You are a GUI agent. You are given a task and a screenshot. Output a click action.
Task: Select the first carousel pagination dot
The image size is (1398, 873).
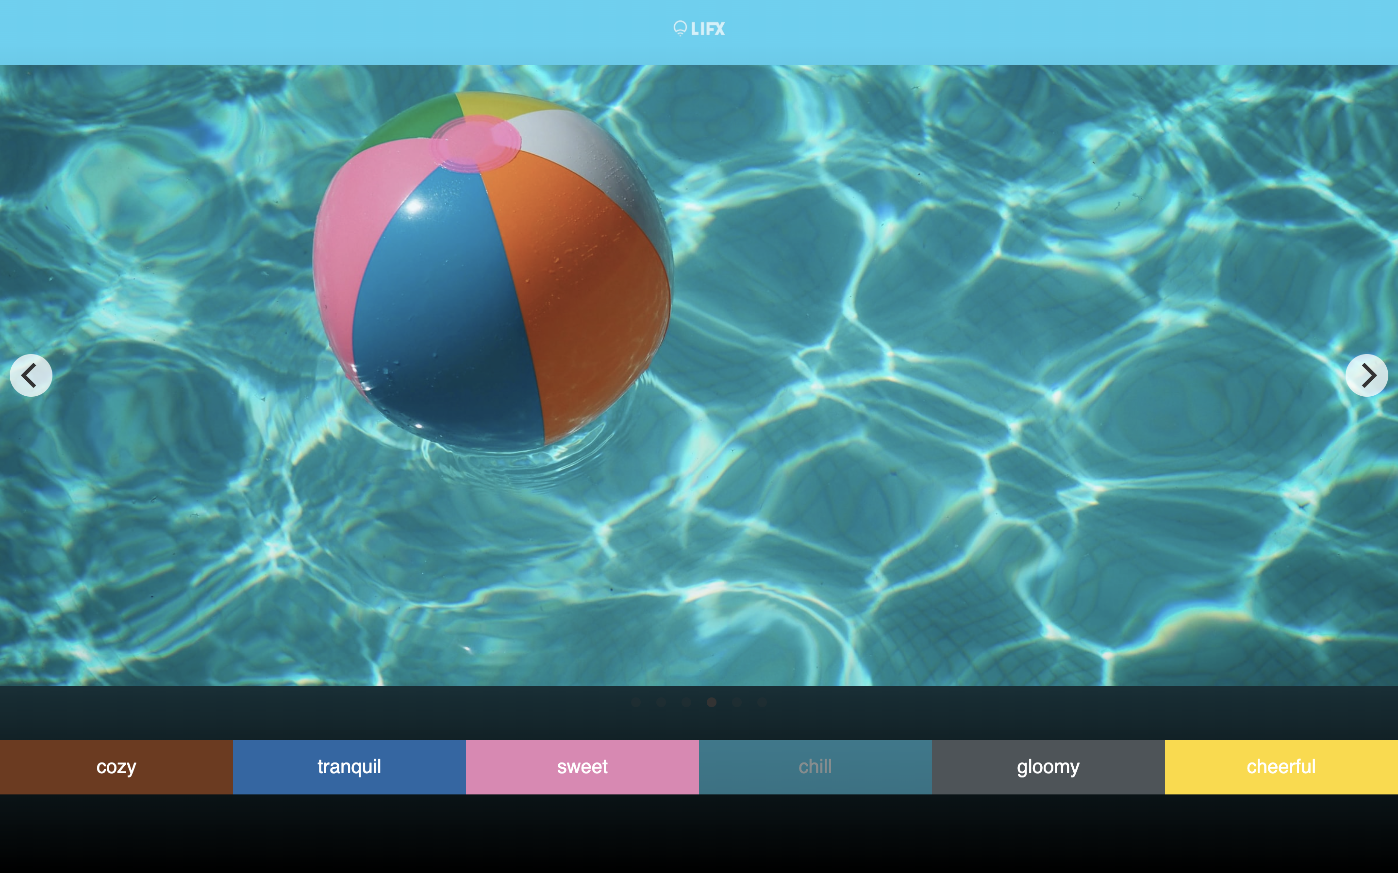tap(636, 702)
